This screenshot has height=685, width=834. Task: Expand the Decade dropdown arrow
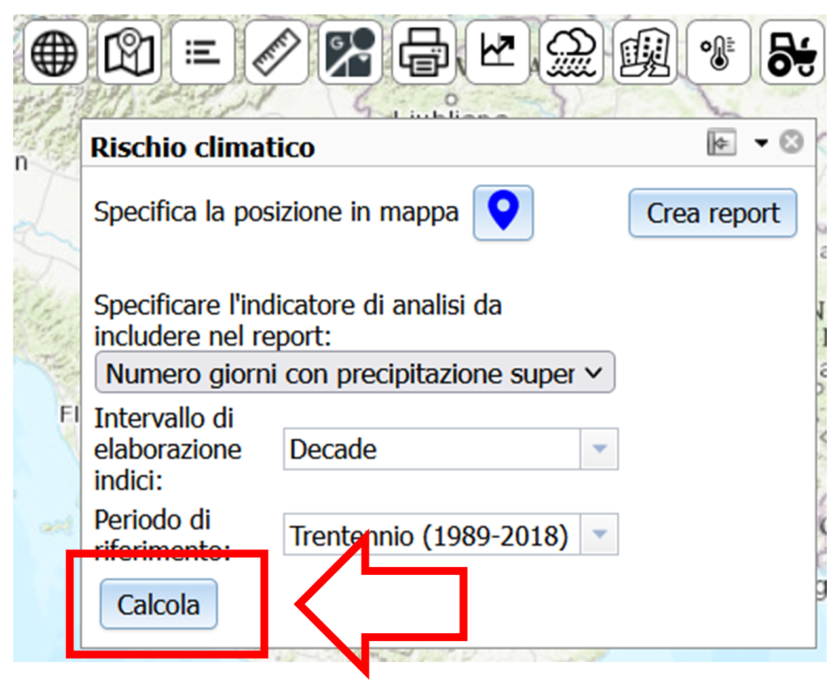coord(599,449)
